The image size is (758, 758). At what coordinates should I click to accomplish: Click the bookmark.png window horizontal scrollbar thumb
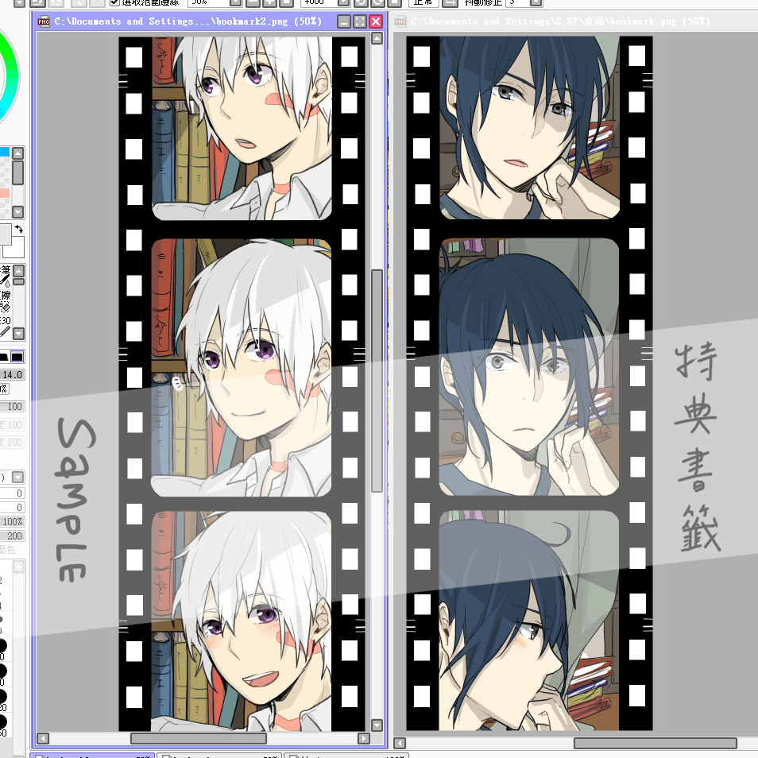coord(656,743)
